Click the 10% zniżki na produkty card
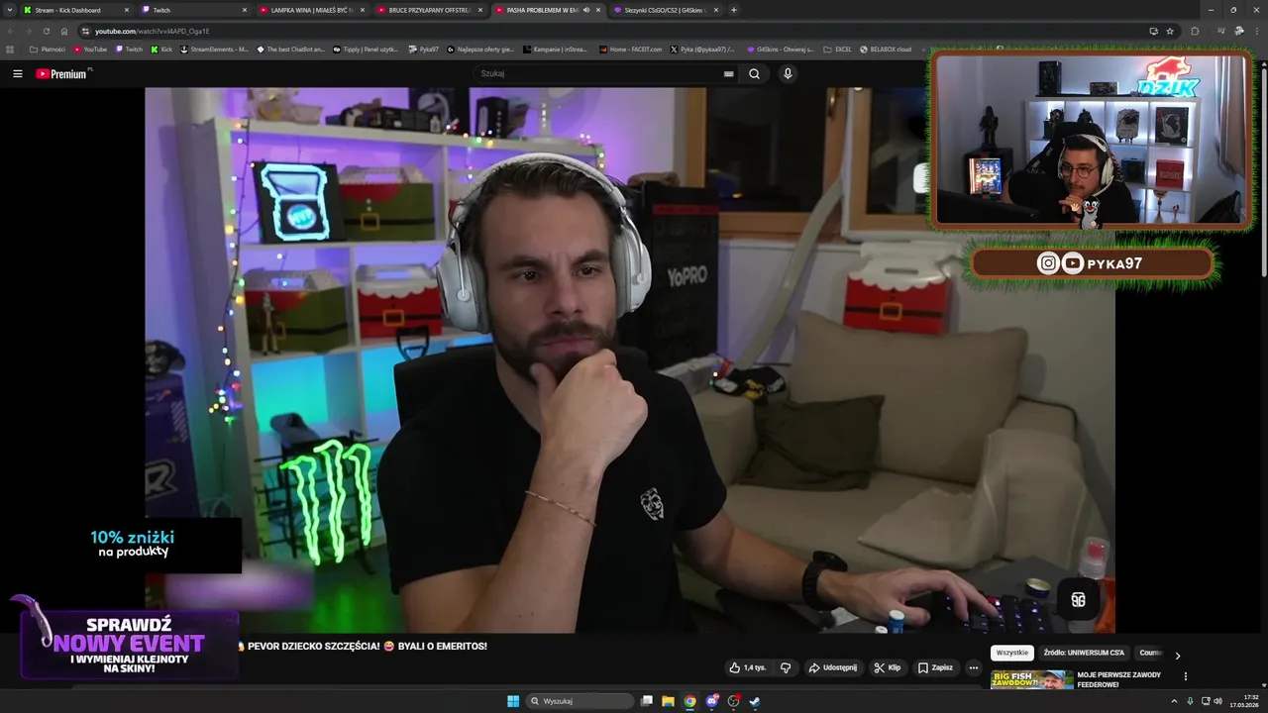1268x713 pixels. [x=133, y=544]
